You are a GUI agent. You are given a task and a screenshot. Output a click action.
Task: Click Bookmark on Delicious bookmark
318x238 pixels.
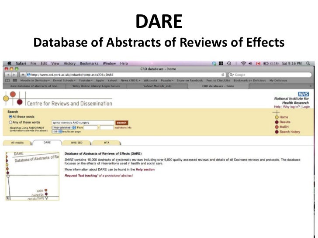click(x=250, y=80)
